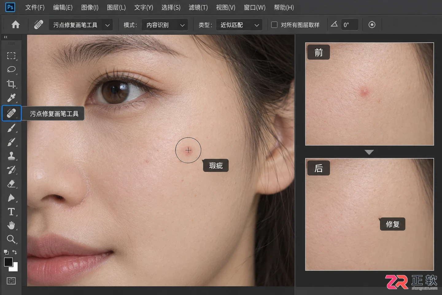Open the 滤镜(T) menu
Screen dimensions: 442x295
pos(198,7)
